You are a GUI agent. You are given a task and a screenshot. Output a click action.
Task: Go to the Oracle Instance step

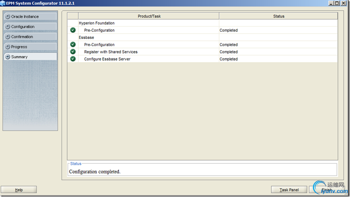[30, 17]
